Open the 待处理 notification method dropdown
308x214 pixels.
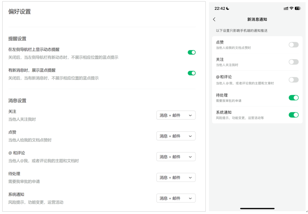click(x=176, y=177)
